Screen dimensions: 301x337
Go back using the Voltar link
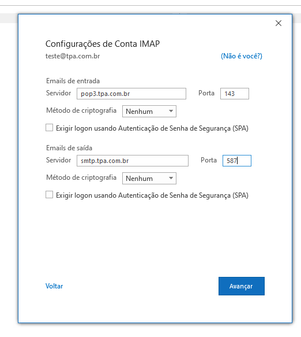pyautogui.click(x=54, y=286)
